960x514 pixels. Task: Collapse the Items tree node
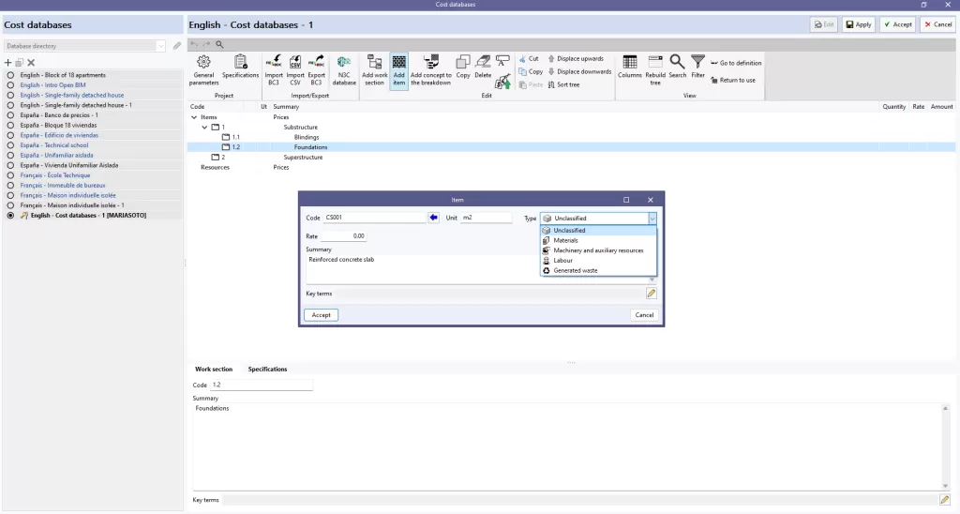point(194,117)
